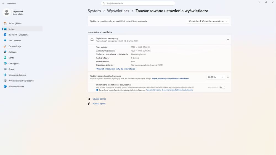Click the Prywatność i zabezpieczenia shield icon
This screenshot has width=276, height=155.
[5, 81]
